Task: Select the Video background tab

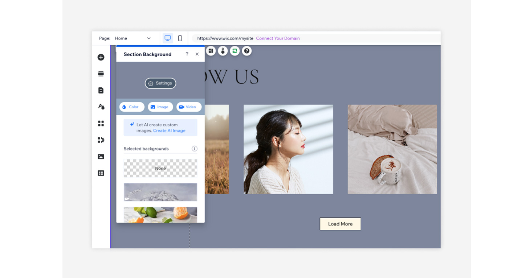Action: pos(189,107)
